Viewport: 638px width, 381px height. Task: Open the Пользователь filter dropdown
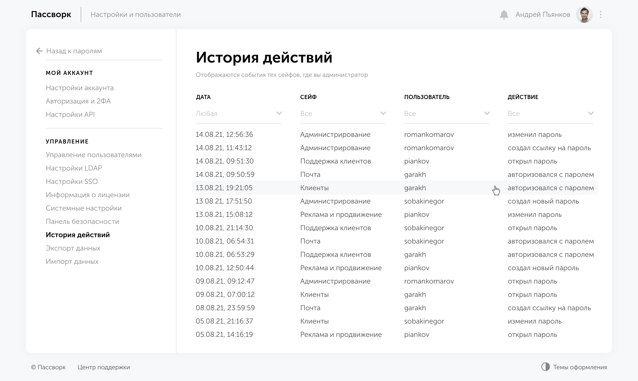click(x=487, y=113)
